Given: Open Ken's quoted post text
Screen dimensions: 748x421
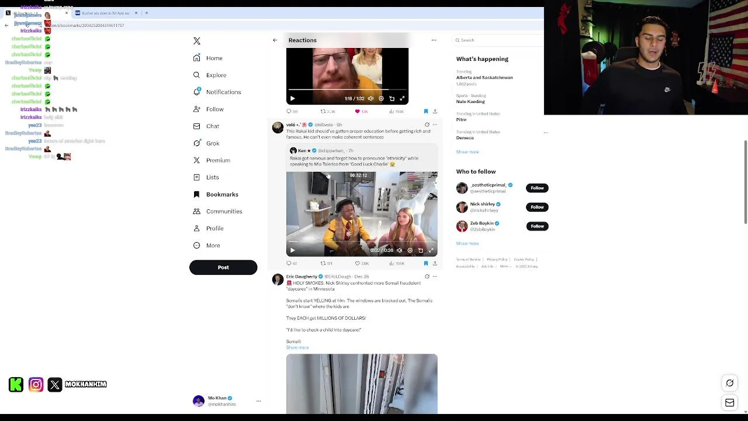Looking at the screenshot, I should coord(354,161).
